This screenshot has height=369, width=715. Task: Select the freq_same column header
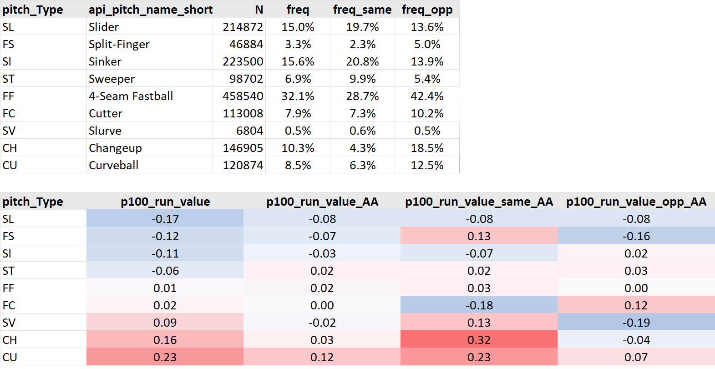pos(362,10)
